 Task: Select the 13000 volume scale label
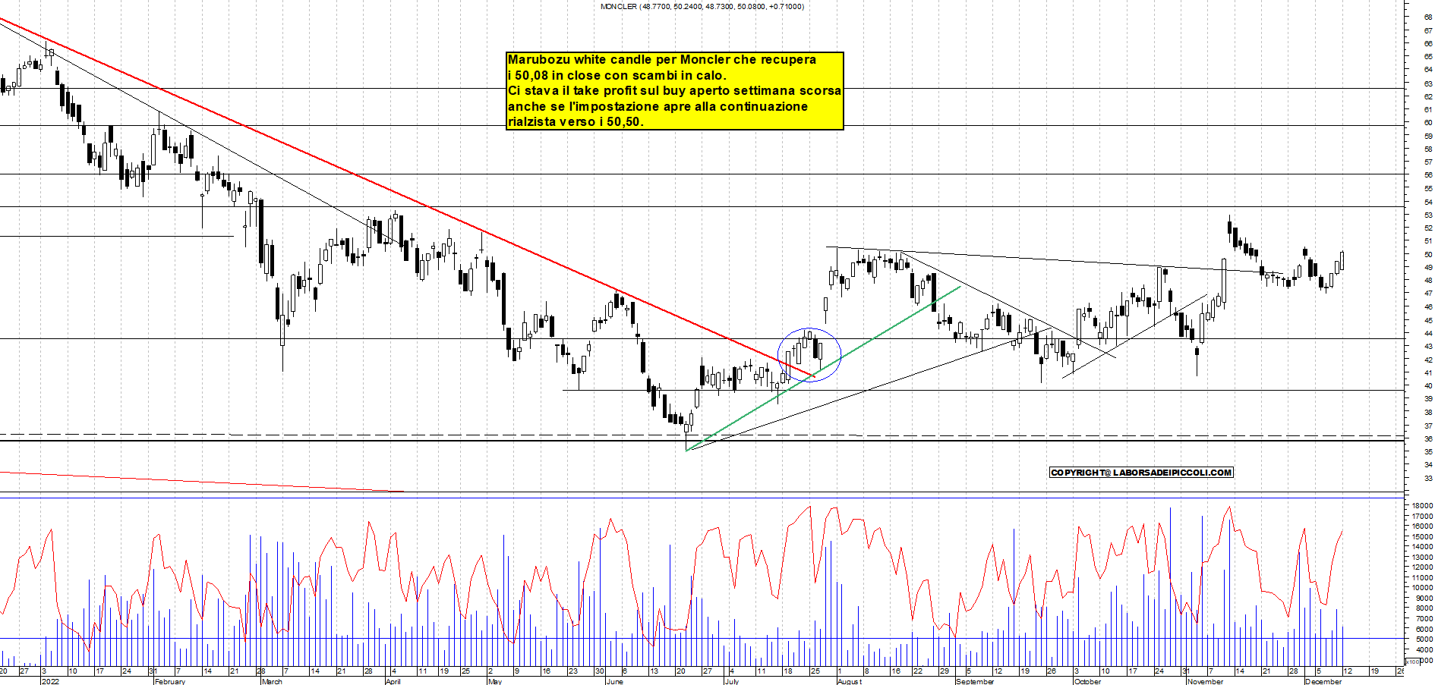click(x=1422, y=557)
